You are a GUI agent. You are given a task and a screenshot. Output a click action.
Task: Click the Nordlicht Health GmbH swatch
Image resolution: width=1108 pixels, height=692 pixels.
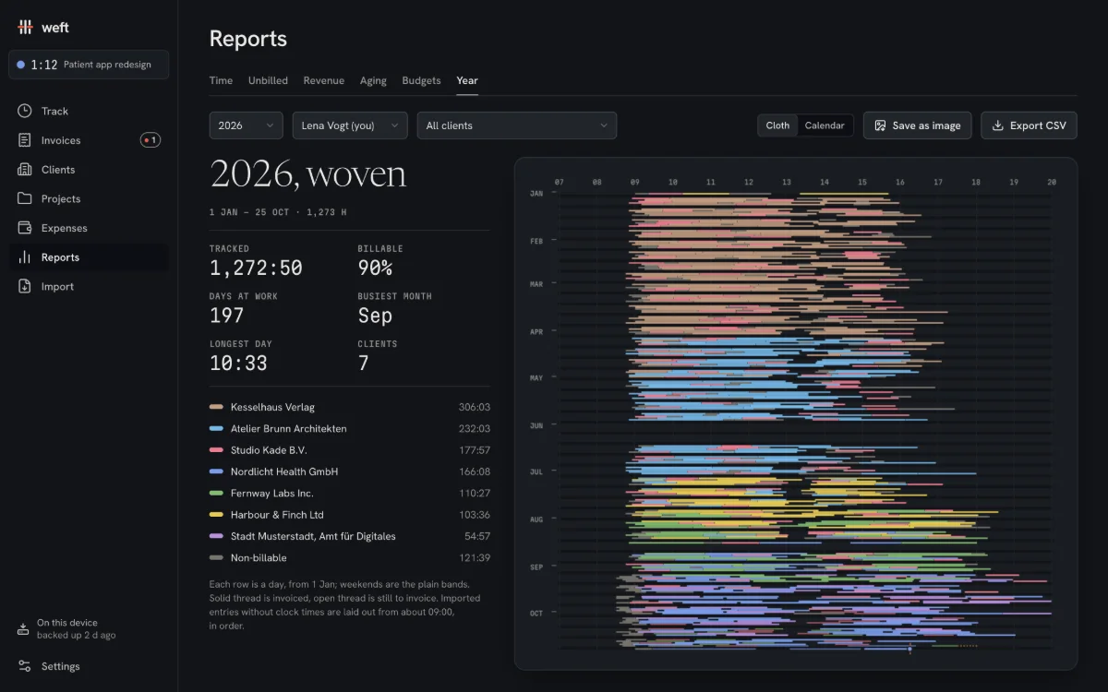click(216, 471)
